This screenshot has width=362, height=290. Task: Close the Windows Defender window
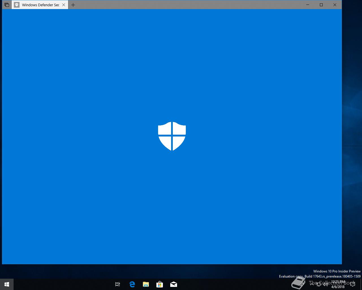[335, 5]
